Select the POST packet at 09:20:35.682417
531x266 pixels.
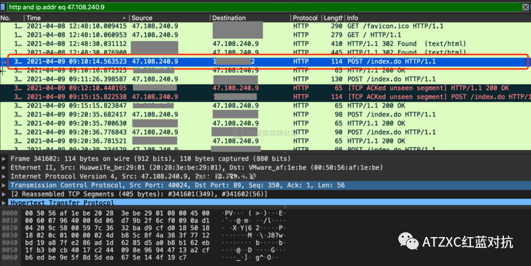[265, 114]
